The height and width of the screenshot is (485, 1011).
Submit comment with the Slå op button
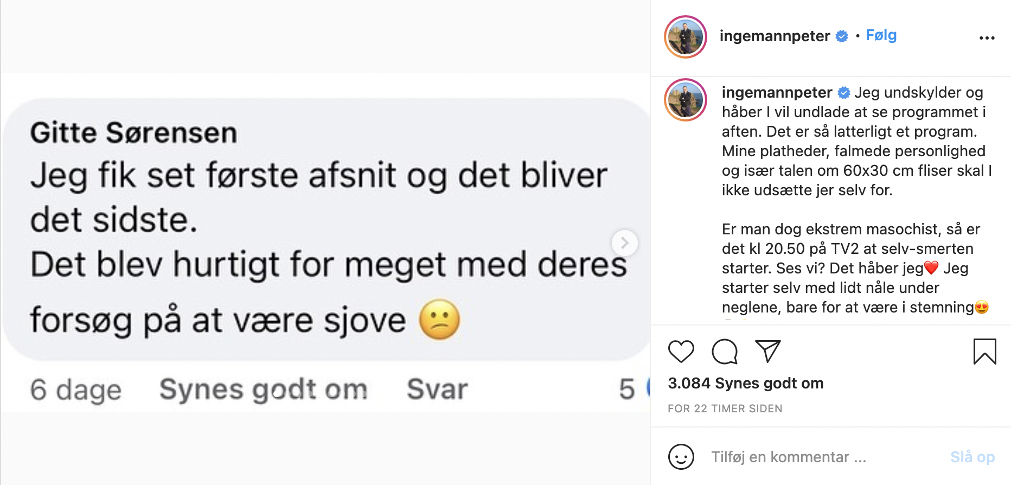pos(972,457)
